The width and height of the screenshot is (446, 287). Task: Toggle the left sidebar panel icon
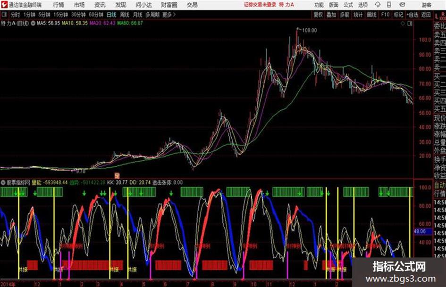pyautogui.click(x=4, y=15)
